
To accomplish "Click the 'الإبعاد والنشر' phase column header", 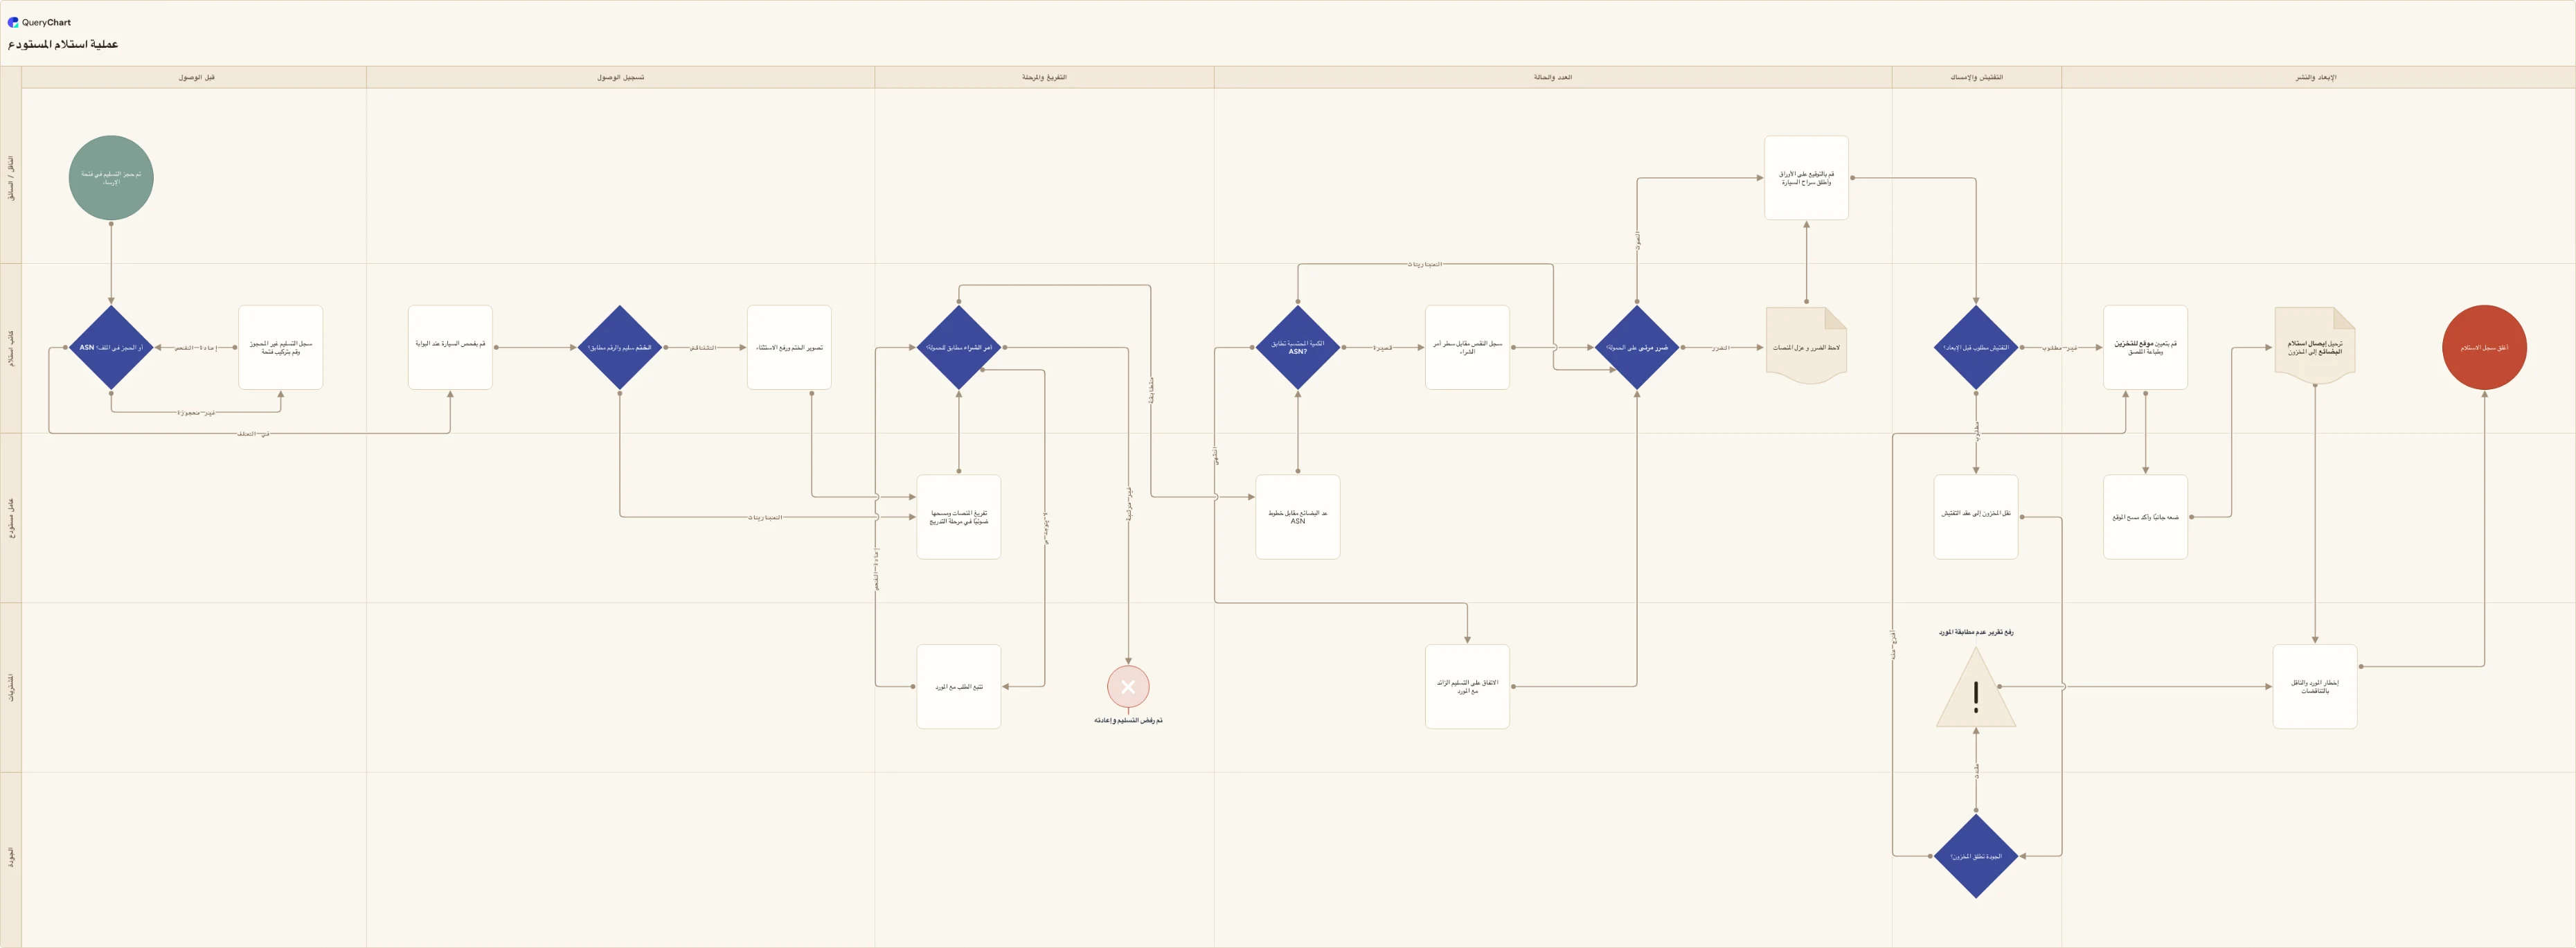I will (x=2316, y=77).
